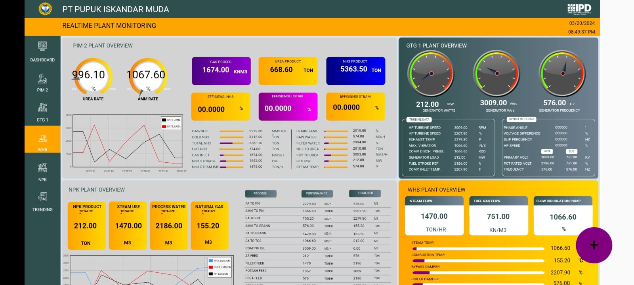Screen dimensions: 634x285
Task: Open the Dashboard sidebar icon
Action: 42,46
